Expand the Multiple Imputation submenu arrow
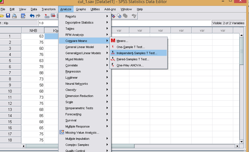This screenshot has height=152, width=249. click(107, 139)
